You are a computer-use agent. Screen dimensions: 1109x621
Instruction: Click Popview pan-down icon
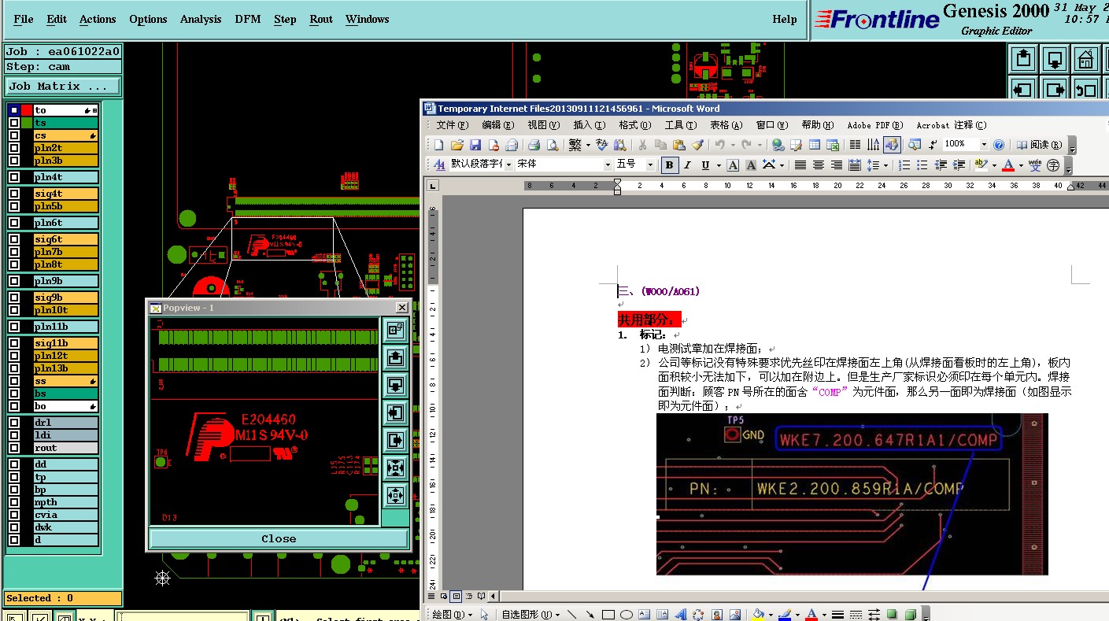point(395,385)
